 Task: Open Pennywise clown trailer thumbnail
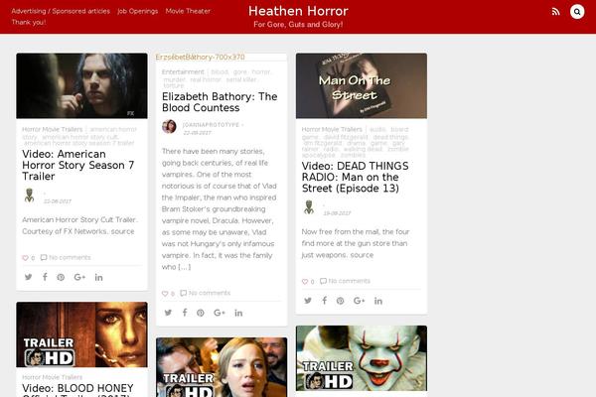(362, 358)
